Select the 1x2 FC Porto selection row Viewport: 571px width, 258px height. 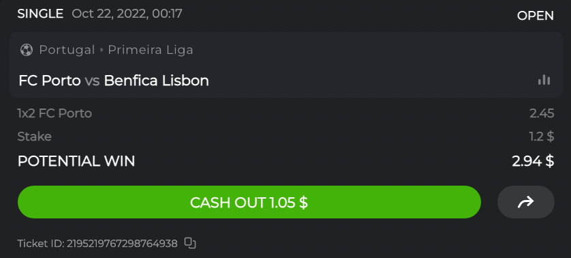click(x=285, y=113)
